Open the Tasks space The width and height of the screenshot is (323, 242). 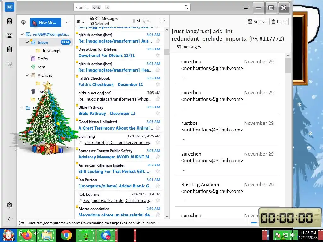click(9, 49)
